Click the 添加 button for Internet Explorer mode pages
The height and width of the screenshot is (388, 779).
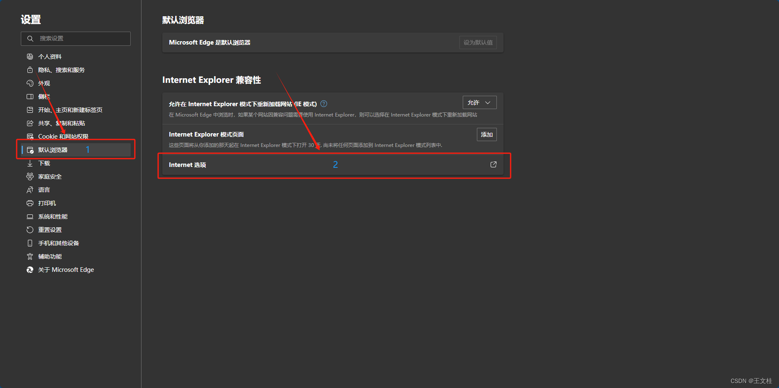(x=486, y=134)
